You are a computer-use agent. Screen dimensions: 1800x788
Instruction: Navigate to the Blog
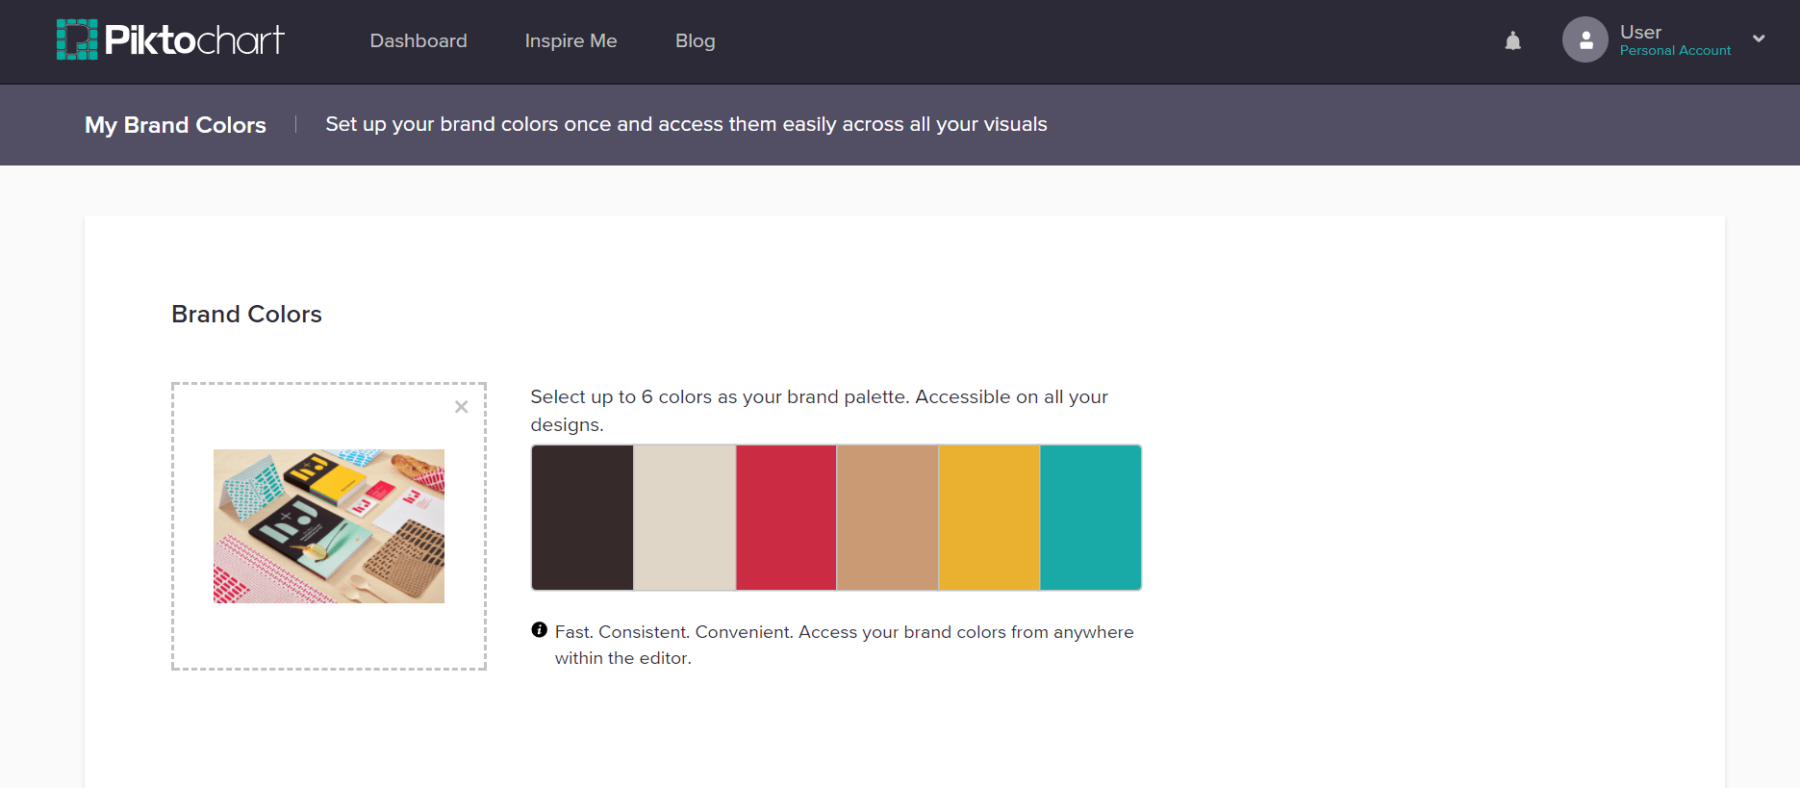pos(695,40)
